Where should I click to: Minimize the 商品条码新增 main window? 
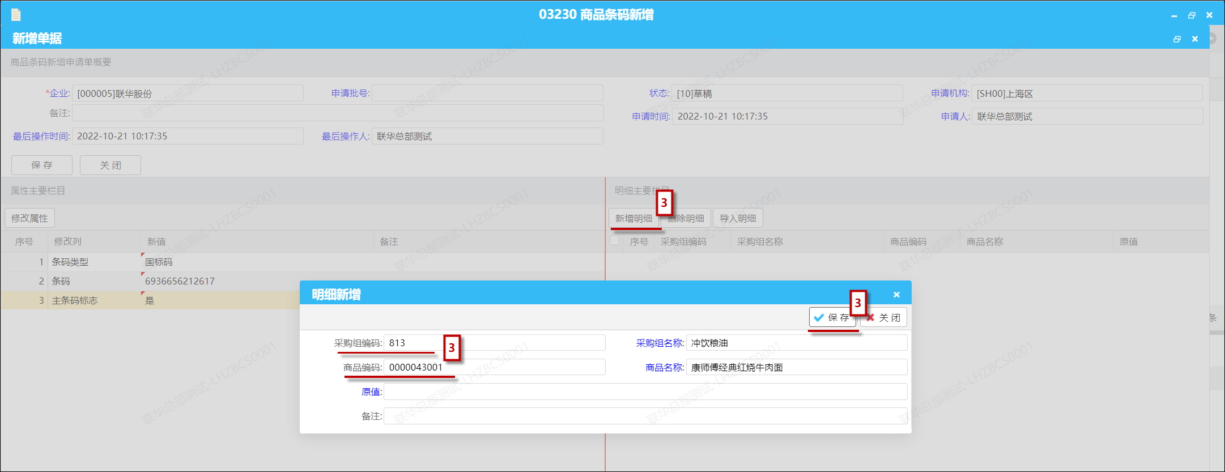pos(1174,15)
